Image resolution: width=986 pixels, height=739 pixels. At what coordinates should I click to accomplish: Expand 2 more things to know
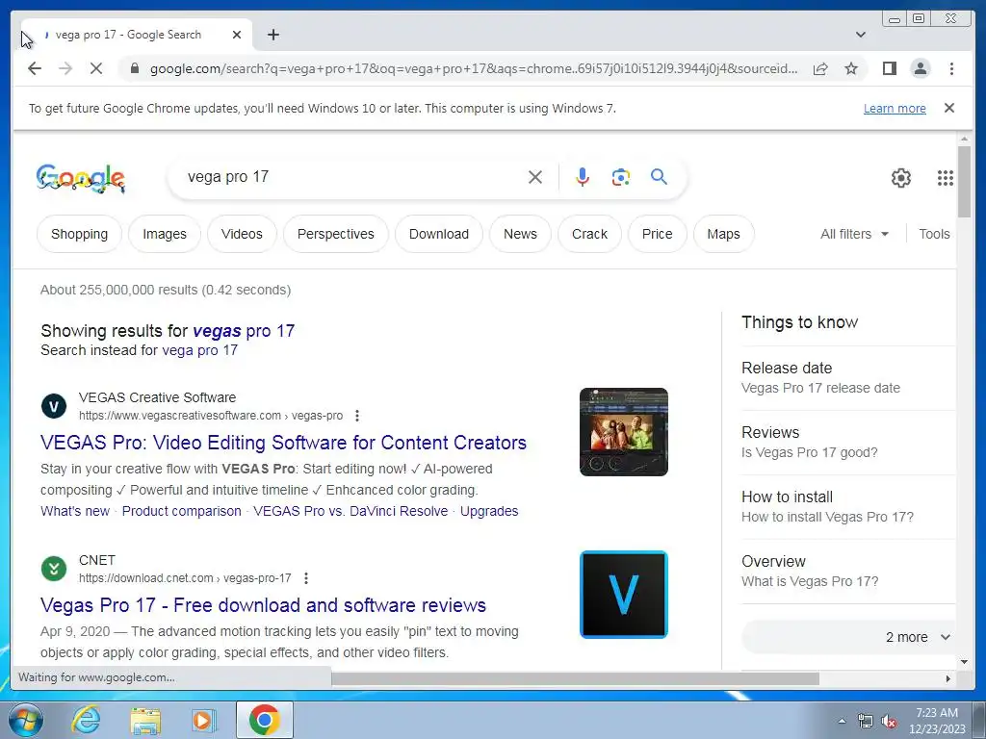pyautogui.click(x=849, y=637)
